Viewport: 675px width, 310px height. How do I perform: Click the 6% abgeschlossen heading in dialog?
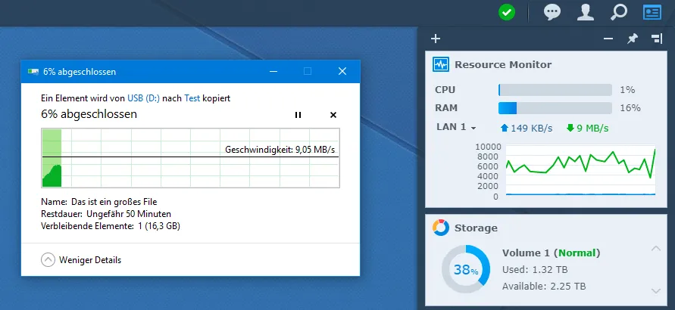click(89, 113)
